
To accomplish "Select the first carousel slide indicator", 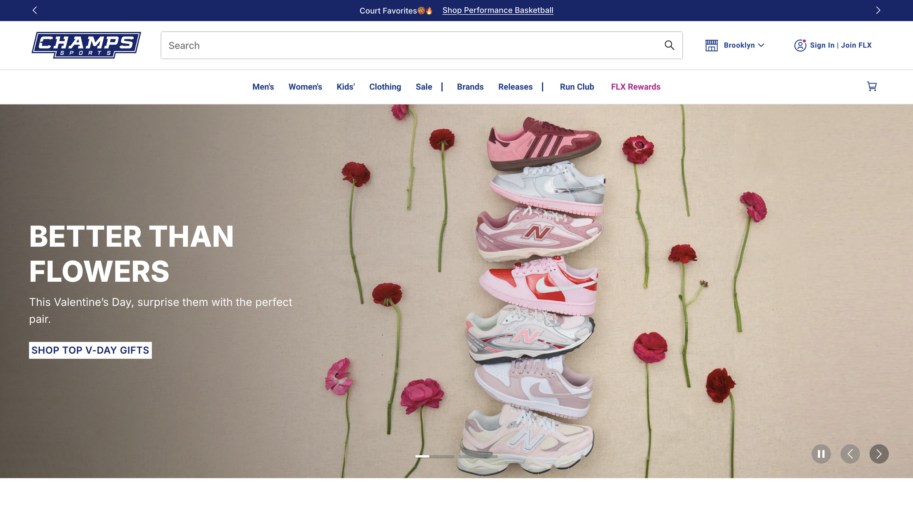I will pos(435,456).
